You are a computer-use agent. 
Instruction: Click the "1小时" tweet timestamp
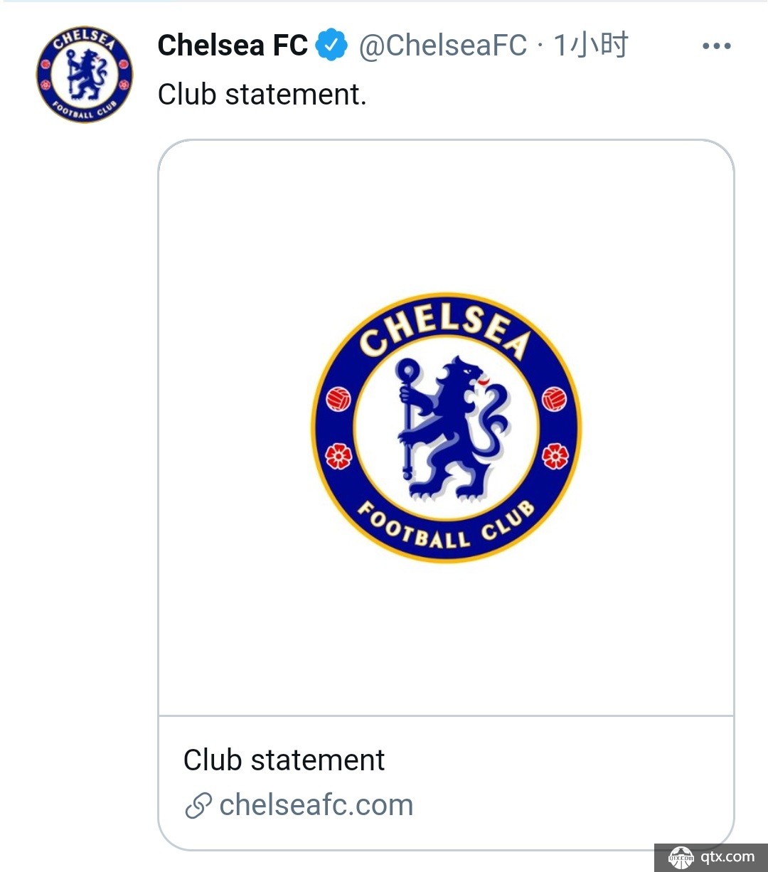591,46
